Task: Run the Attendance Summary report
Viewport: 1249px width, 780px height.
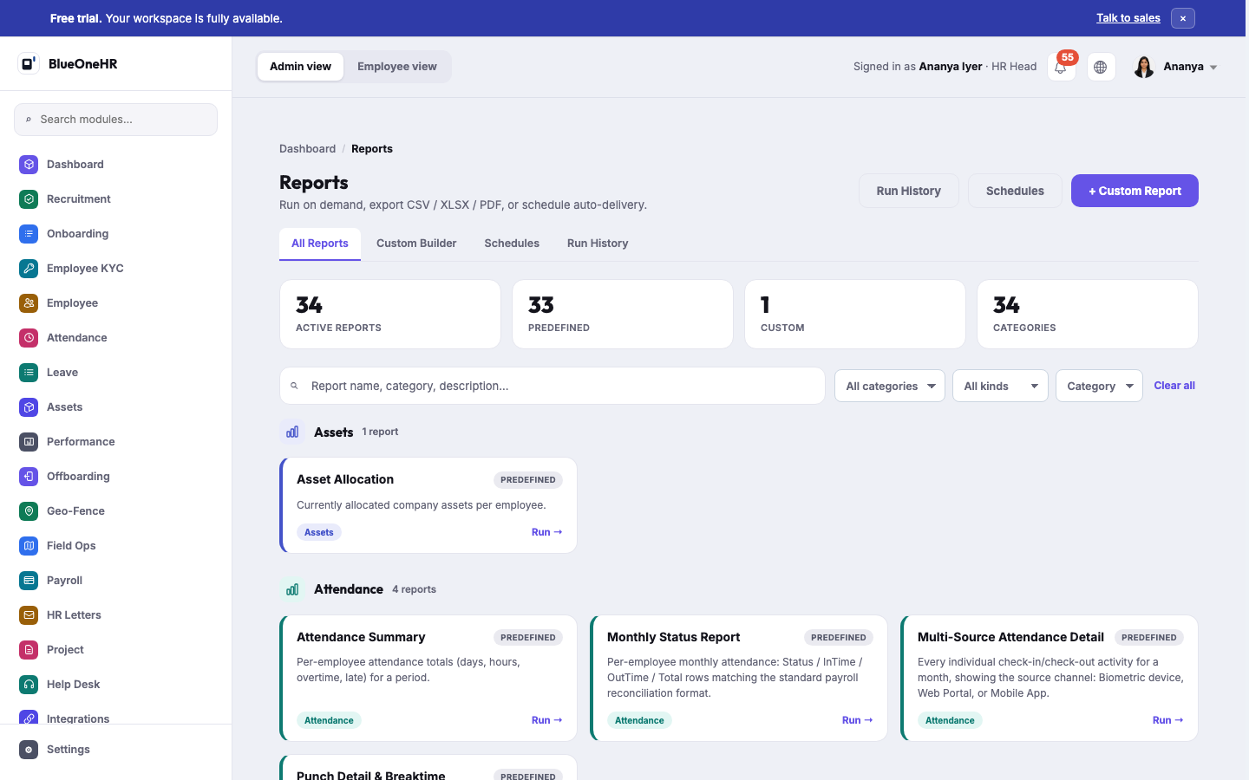Action: pos(546,720)
